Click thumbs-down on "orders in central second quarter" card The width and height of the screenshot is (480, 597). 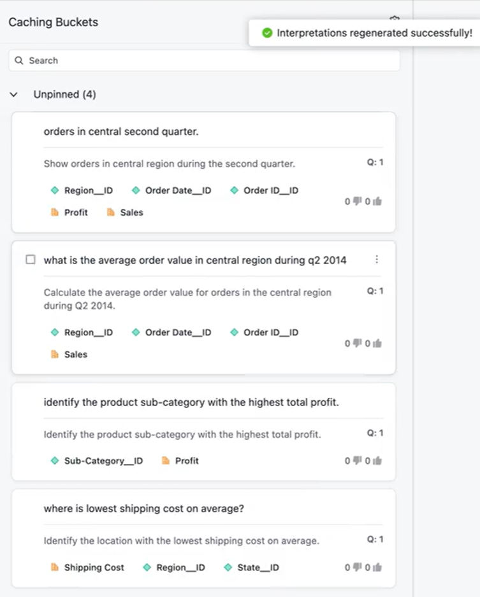click(x=358, y=201)
